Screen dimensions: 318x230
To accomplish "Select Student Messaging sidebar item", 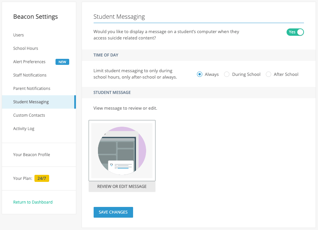I will point(38,102).
